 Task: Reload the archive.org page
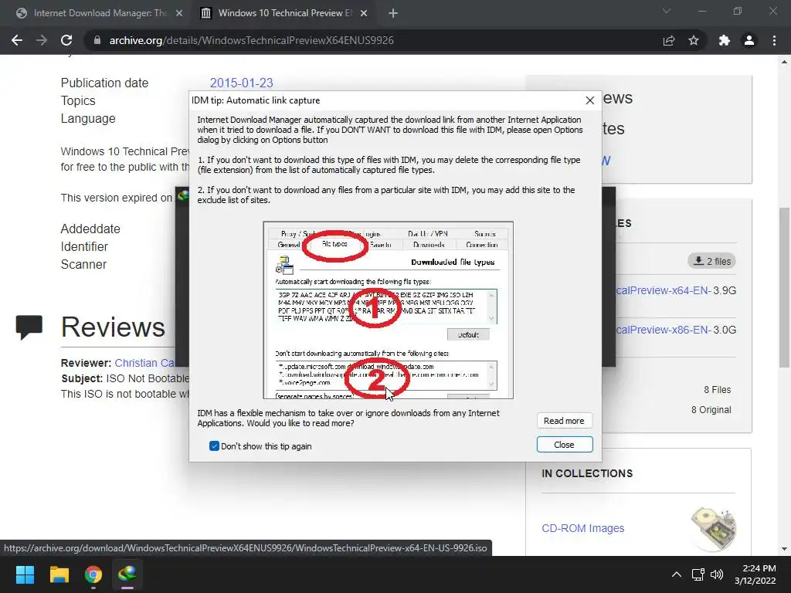pyautogui.click(x=66, y=40)
